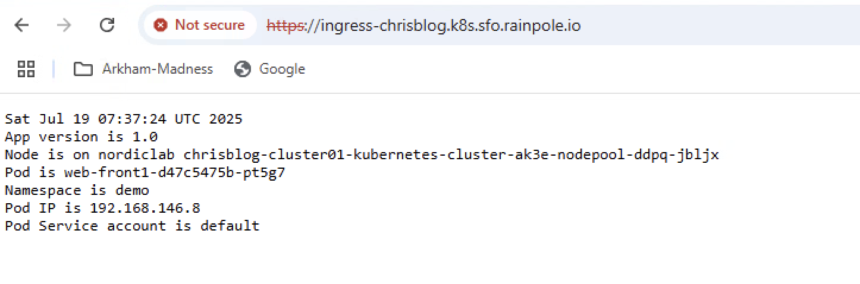The height and width of the screenshot is (284, 860).
Task: Open the apps grid icon in bookmarks bar
Action: click(26, 69)
